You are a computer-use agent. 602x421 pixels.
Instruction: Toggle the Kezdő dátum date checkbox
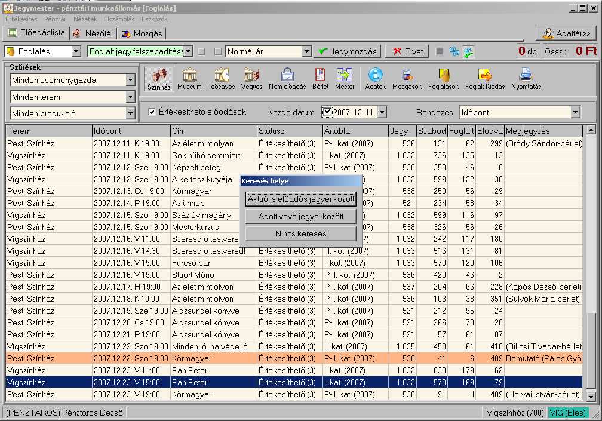tap(327, 112)
